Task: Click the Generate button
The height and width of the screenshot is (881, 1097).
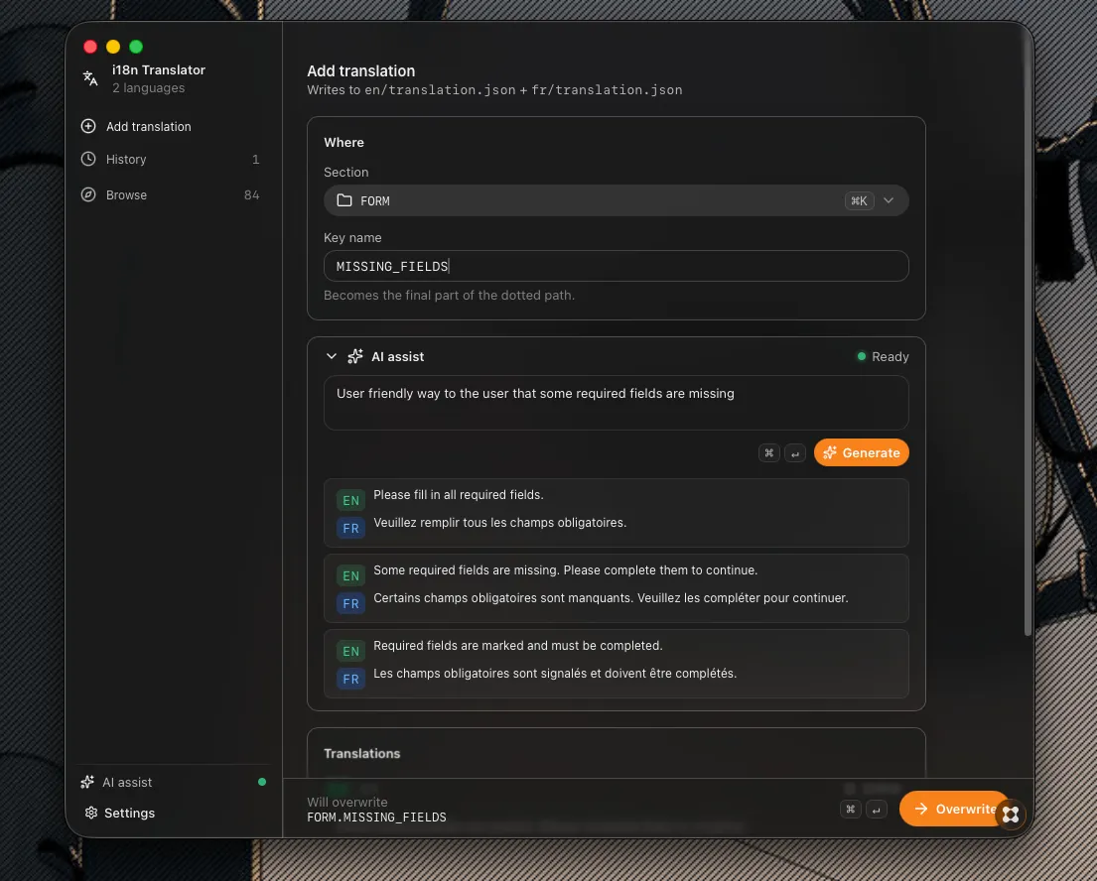Action: [862, 453]
